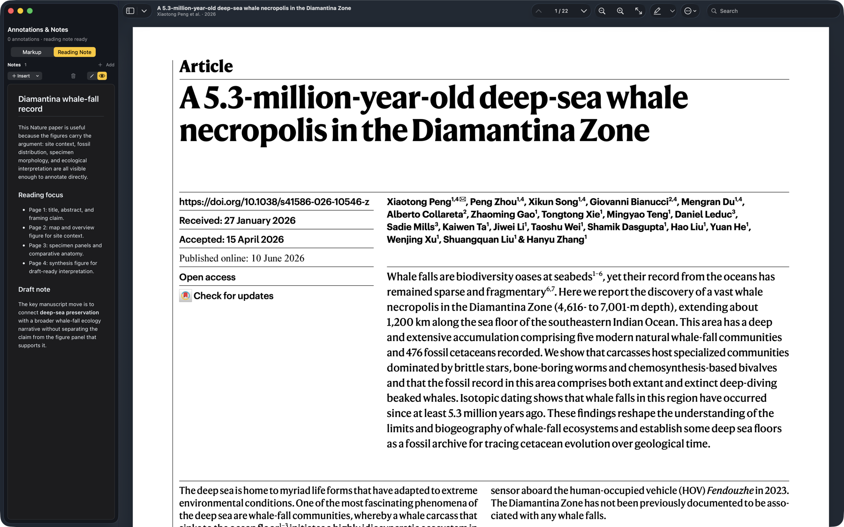Click the Check for updates badge icon

tap(185, 296)
